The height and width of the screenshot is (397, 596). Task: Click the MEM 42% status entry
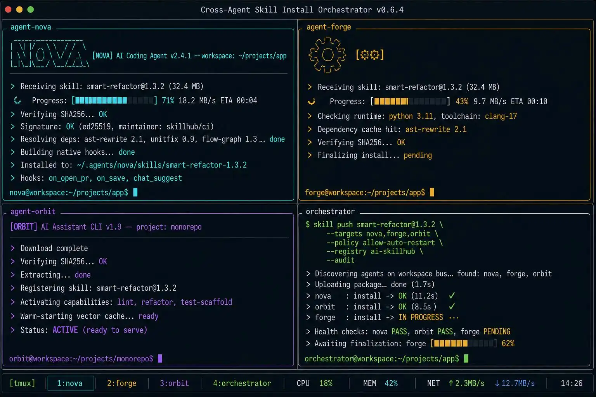click(380, 383)
